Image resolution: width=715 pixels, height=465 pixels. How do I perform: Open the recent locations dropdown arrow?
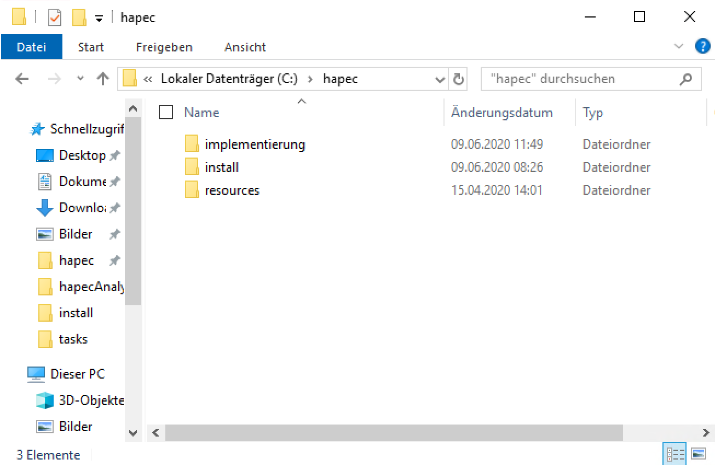point(80,79)
